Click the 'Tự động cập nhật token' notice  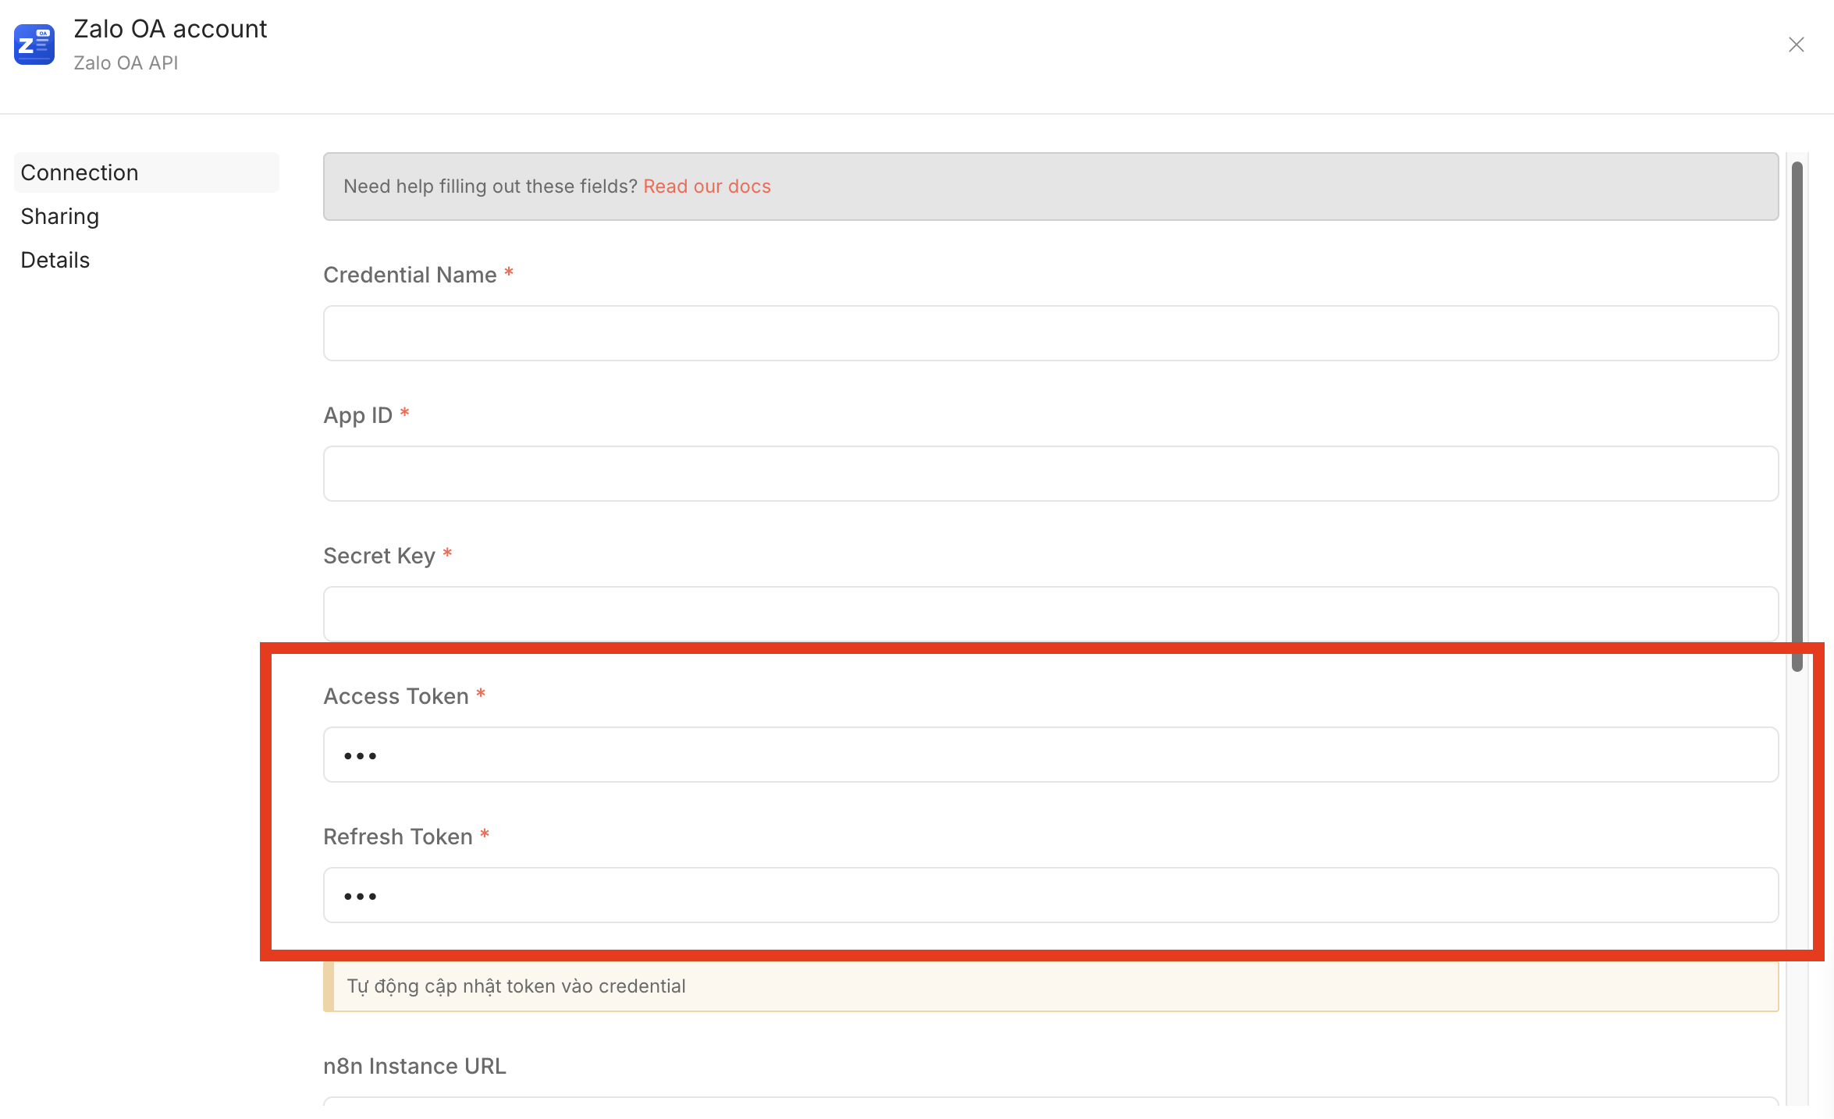[1051, 986]
